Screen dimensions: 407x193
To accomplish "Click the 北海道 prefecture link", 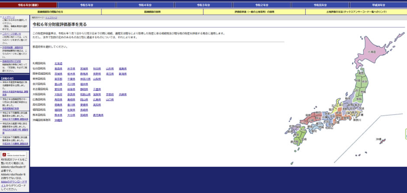I will [58, 64].
